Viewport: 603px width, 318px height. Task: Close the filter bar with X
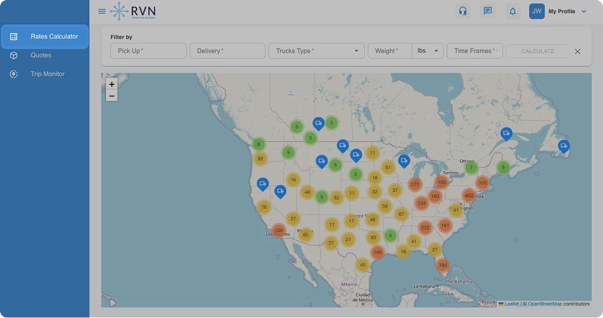pyautogui.click(x=578, y=51)
